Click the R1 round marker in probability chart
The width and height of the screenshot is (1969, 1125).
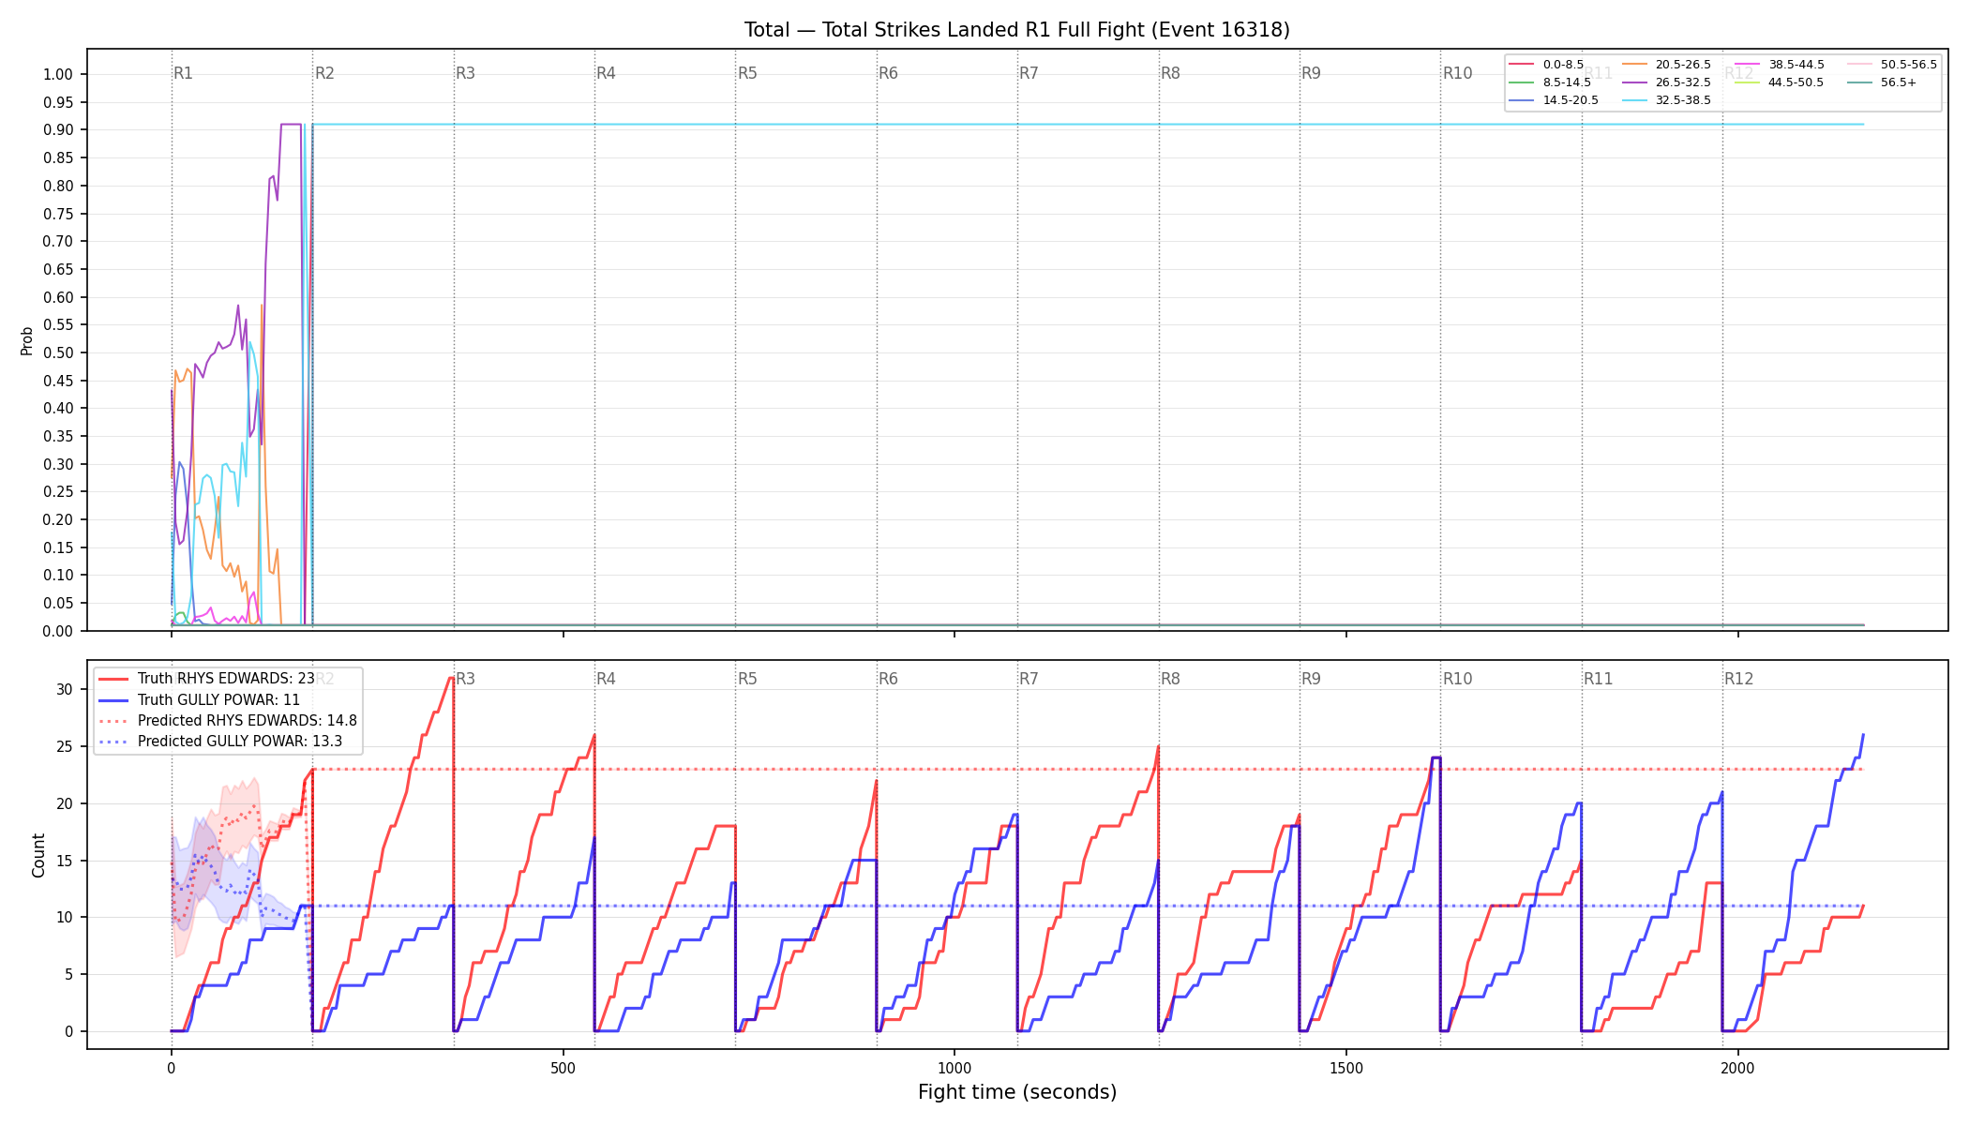(183, 73)
